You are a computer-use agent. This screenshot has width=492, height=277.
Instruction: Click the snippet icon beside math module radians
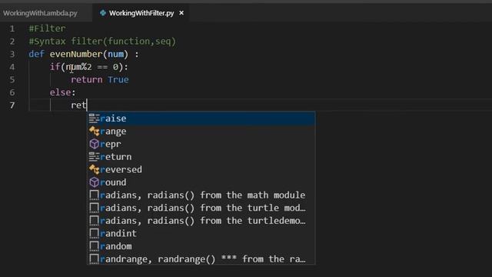tap(94, 195)
